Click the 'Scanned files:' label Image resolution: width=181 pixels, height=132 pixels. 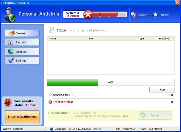coord(62,95)
